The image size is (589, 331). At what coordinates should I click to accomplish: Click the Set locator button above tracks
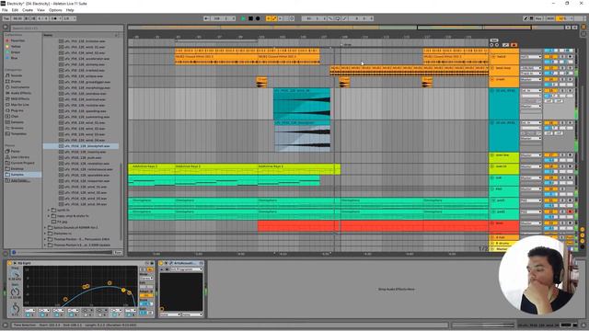(494, 40)
